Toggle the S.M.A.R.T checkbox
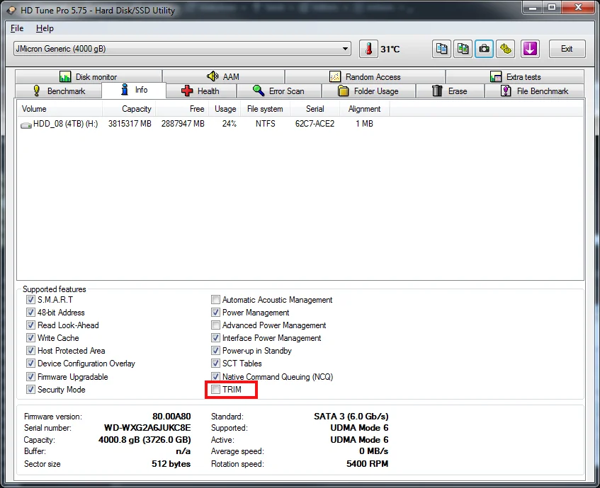This screenshot has width=600, height=488. click(30, 300)
